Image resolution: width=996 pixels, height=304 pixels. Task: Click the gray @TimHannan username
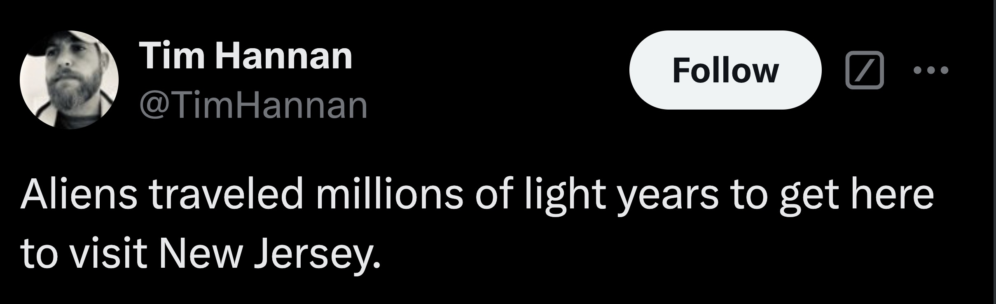(253, 106)
